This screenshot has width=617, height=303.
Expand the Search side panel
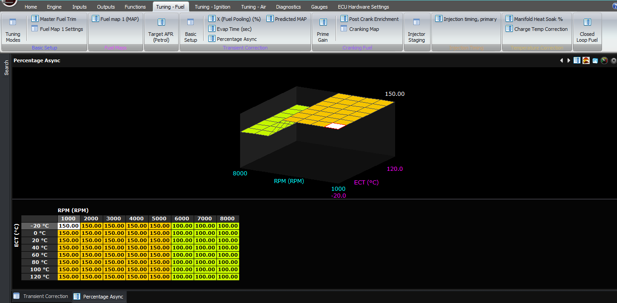coord(6,68)
